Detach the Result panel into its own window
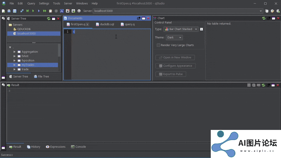 point(268,85)
